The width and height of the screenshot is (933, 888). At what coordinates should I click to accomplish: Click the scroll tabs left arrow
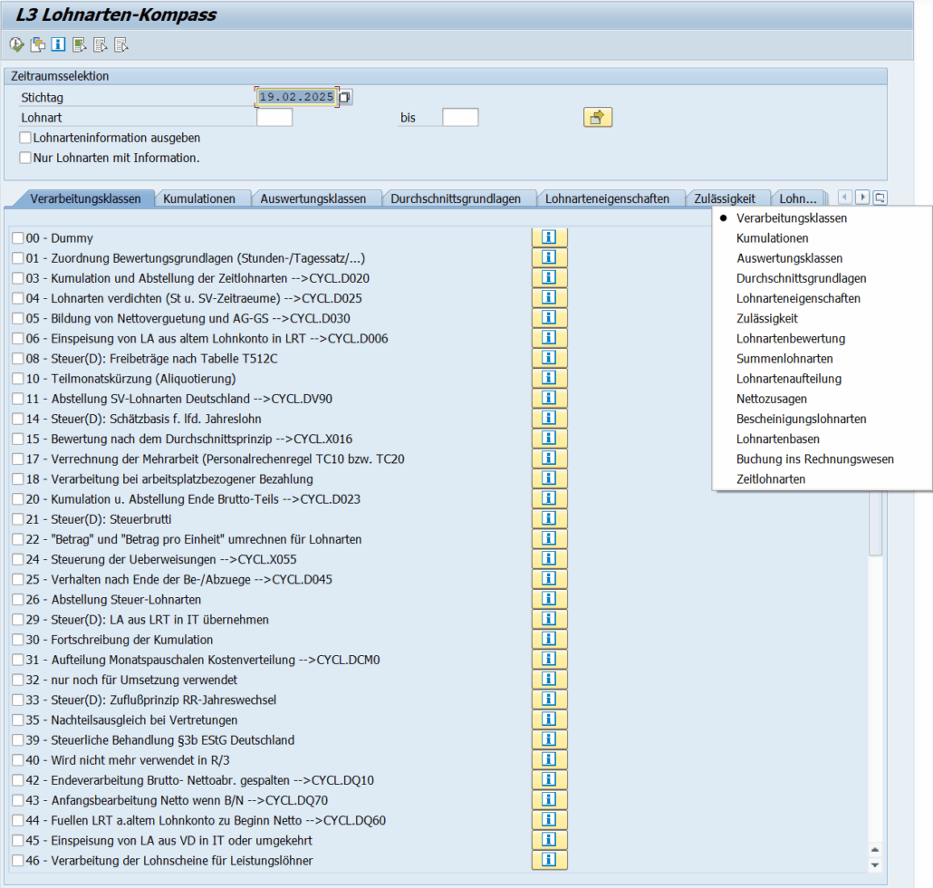845,197
